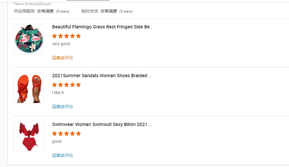The width and height of the screenshot is (289, 167).
Task: Click 回复该评论 under the "very good" review
Action: click(63, 58)
